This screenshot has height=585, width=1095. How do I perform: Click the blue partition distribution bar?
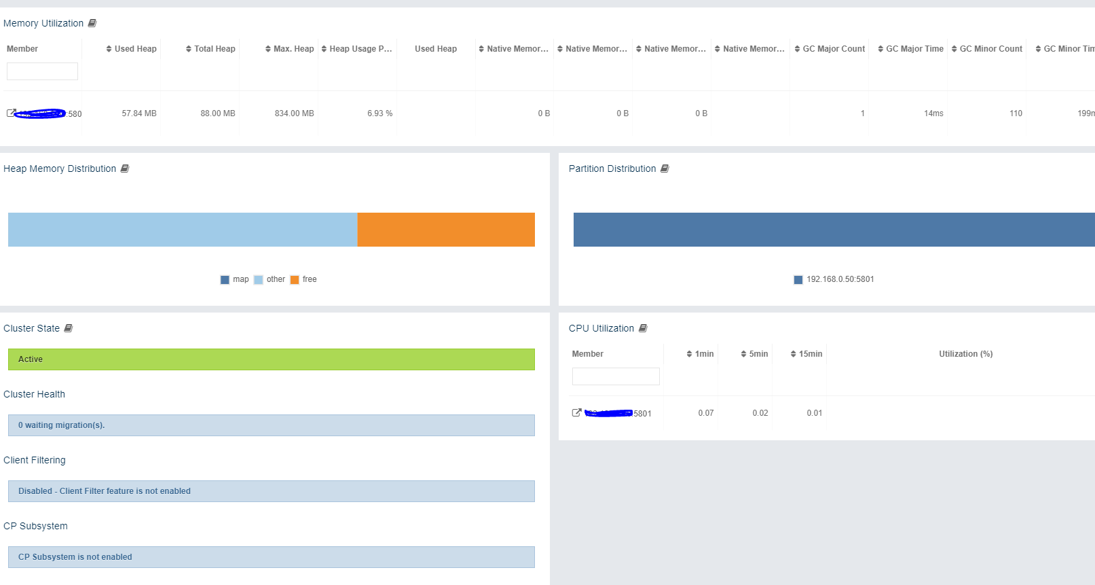click(834, 230)
